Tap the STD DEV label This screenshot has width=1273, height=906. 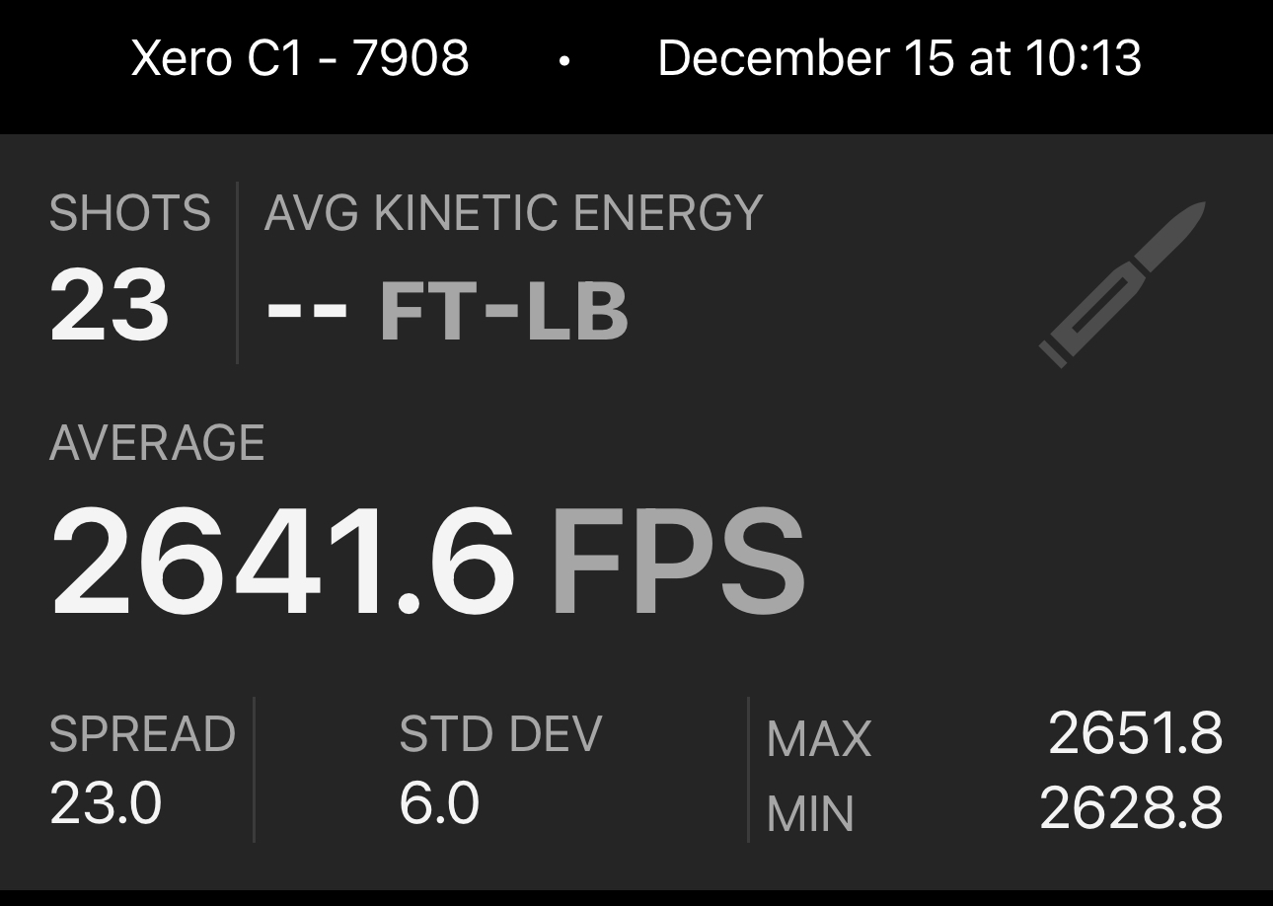coord(500,733)
